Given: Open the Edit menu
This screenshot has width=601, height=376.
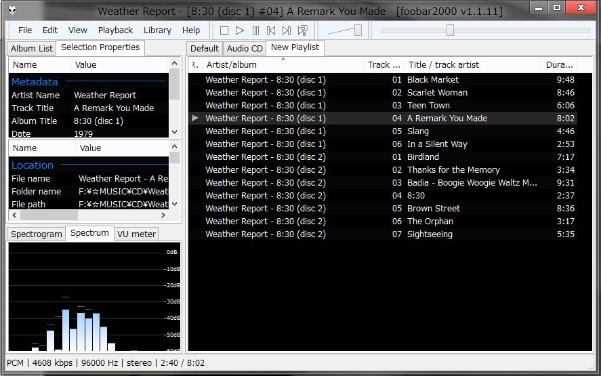Looking at the screenshot, I should tap(50, 30).
